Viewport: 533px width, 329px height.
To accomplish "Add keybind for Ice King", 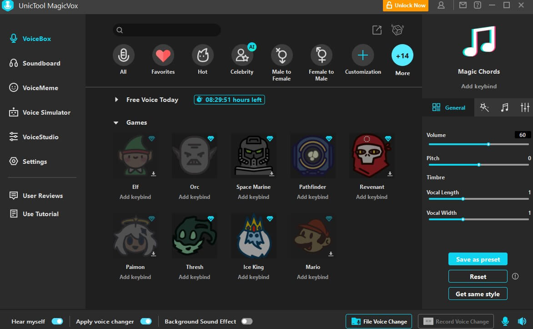I will [254, 277].
